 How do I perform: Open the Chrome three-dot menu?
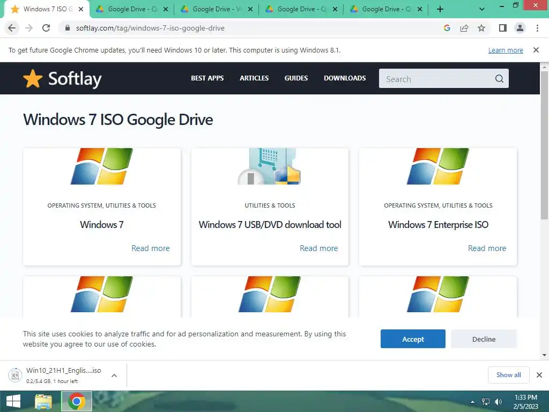pos(537,28)
